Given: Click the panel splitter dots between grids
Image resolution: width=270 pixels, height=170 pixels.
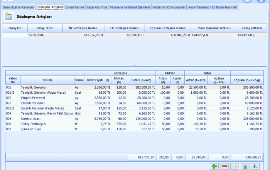Looking at the screenshot, I should pyautogui.click(x=134, y=66).
